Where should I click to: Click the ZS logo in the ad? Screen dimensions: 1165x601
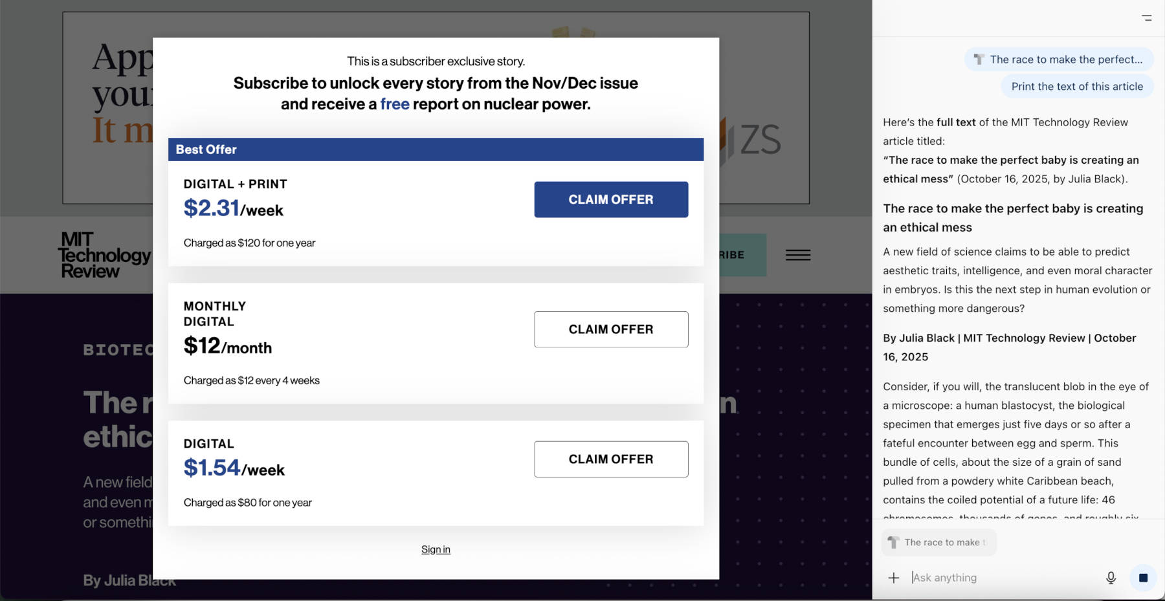coord(759,140)
